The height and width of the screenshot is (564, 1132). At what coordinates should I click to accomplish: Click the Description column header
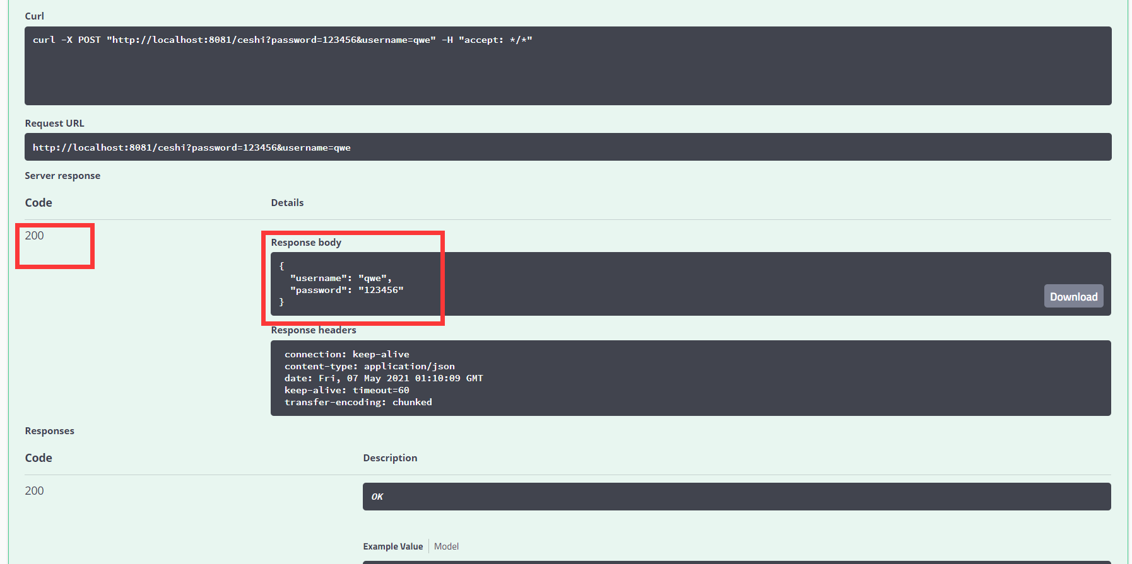pos(390,458)
